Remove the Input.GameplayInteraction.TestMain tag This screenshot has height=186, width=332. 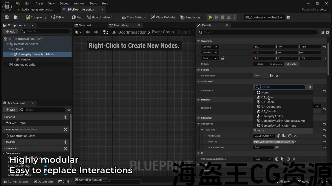[x=293, y=142]
